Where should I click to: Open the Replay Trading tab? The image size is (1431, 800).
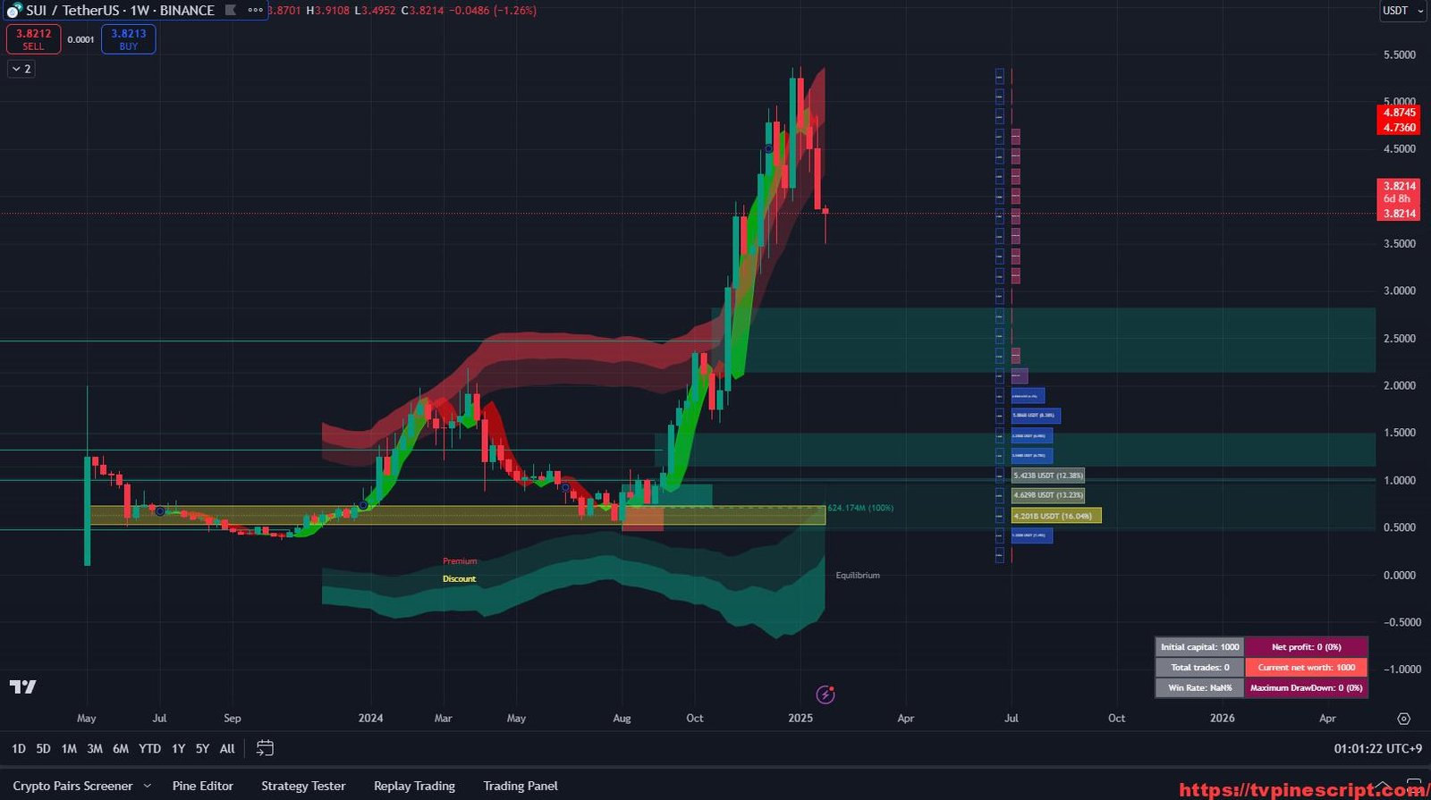(x=414, y=787)
